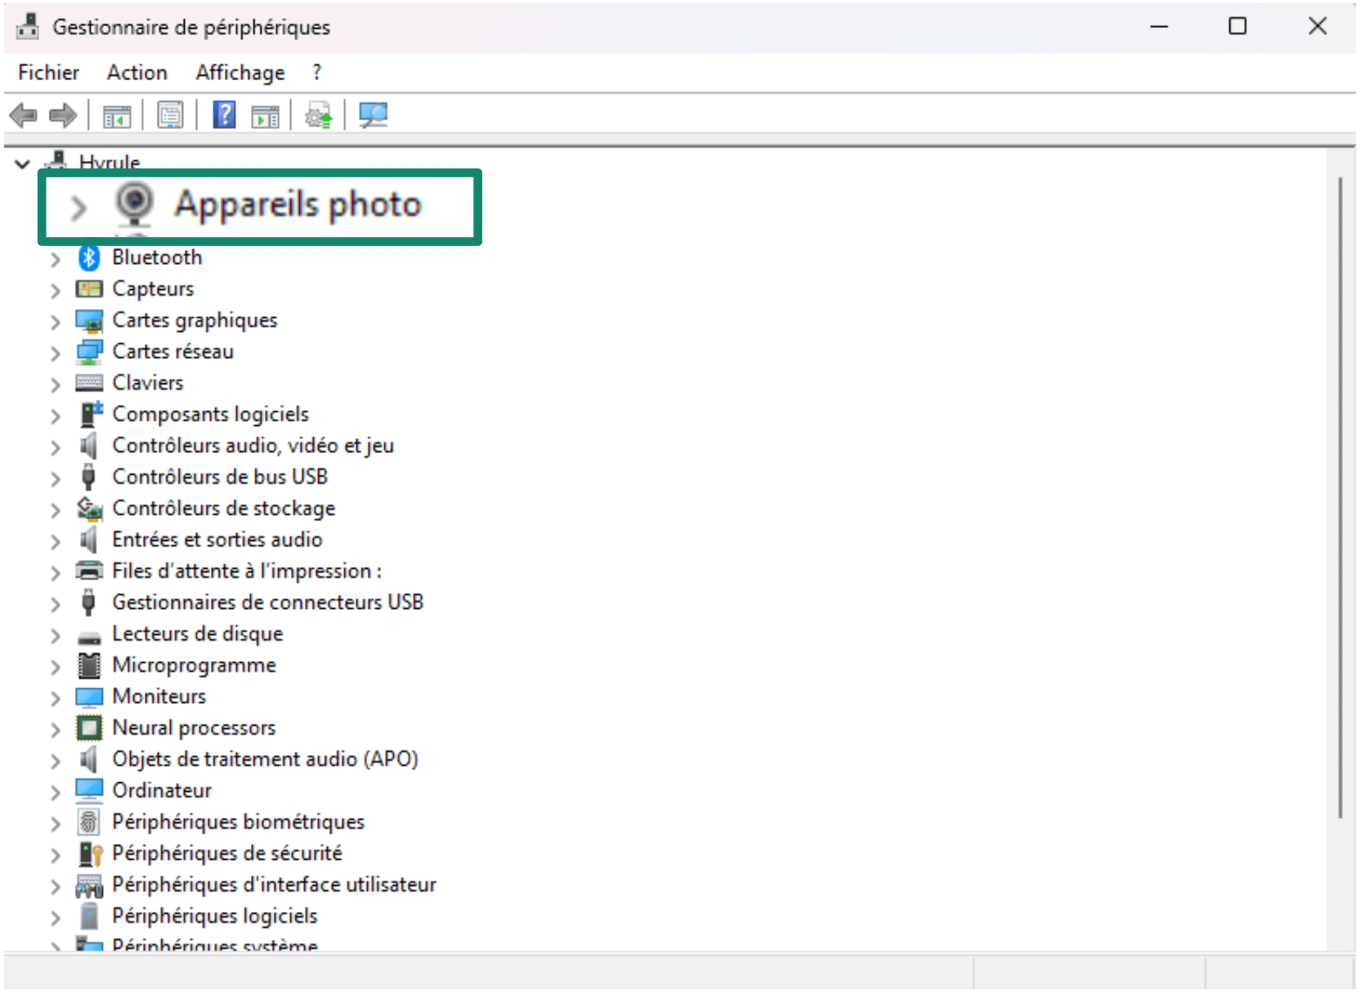Screen dimensions: 1361x993
Task: Collapse the Hyrule root node
Action: click(x=23, y=162)
